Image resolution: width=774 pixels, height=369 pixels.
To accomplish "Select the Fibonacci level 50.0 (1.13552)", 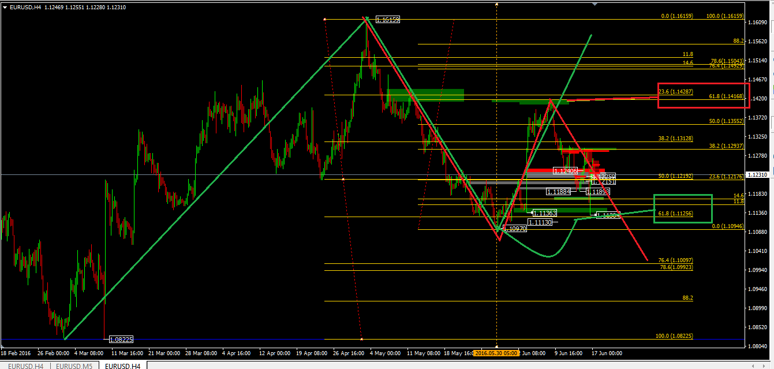I will click(x=727, y=121).
